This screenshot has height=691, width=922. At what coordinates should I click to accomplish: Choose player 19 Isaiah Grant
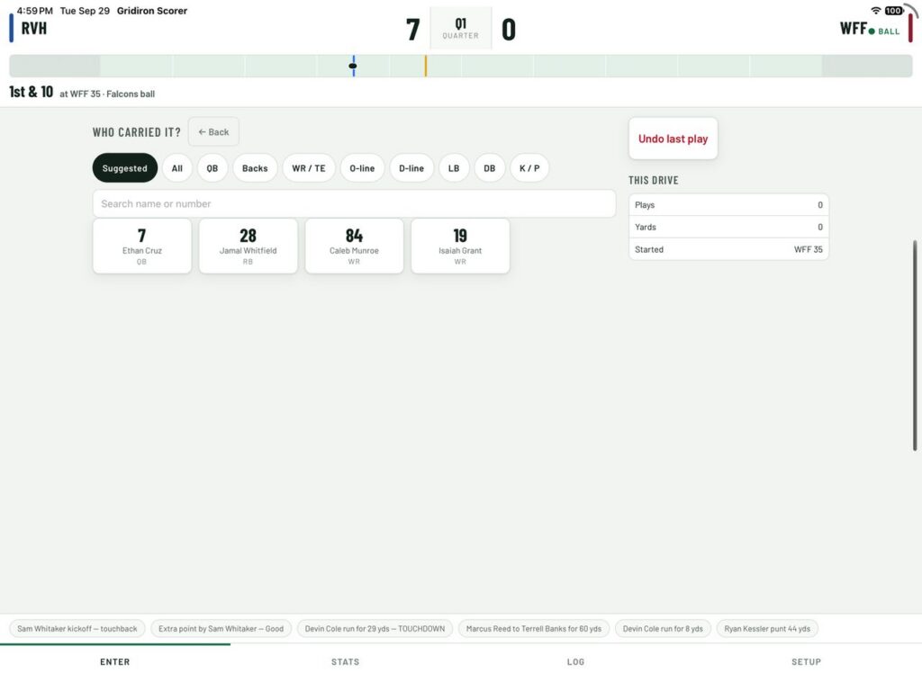(x=460, y=247)
